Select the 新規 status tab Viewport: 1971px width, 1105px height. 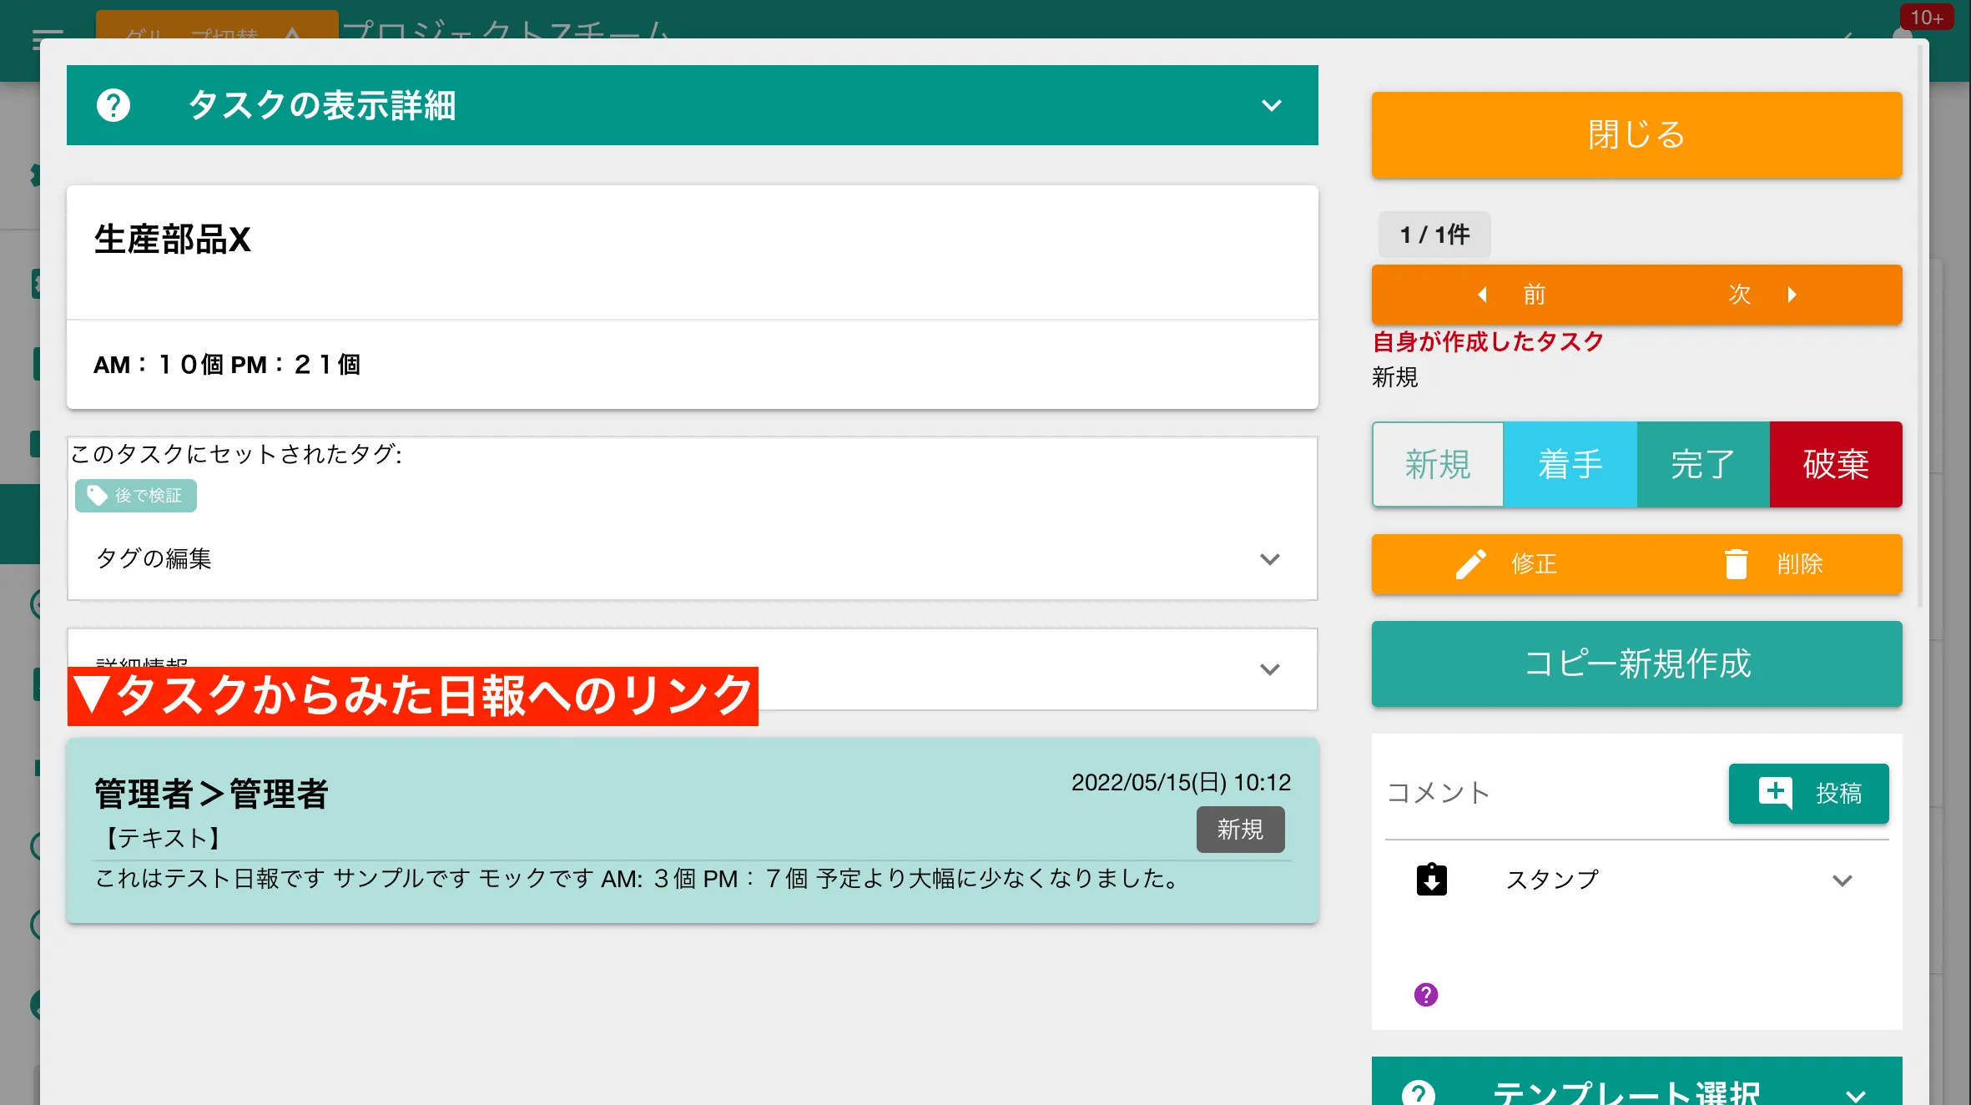[x=1437, y=465]
